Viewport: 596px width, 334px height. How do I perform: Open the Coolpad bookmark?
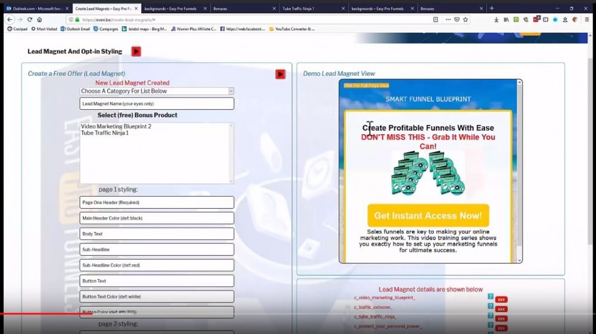coord(17,29)
